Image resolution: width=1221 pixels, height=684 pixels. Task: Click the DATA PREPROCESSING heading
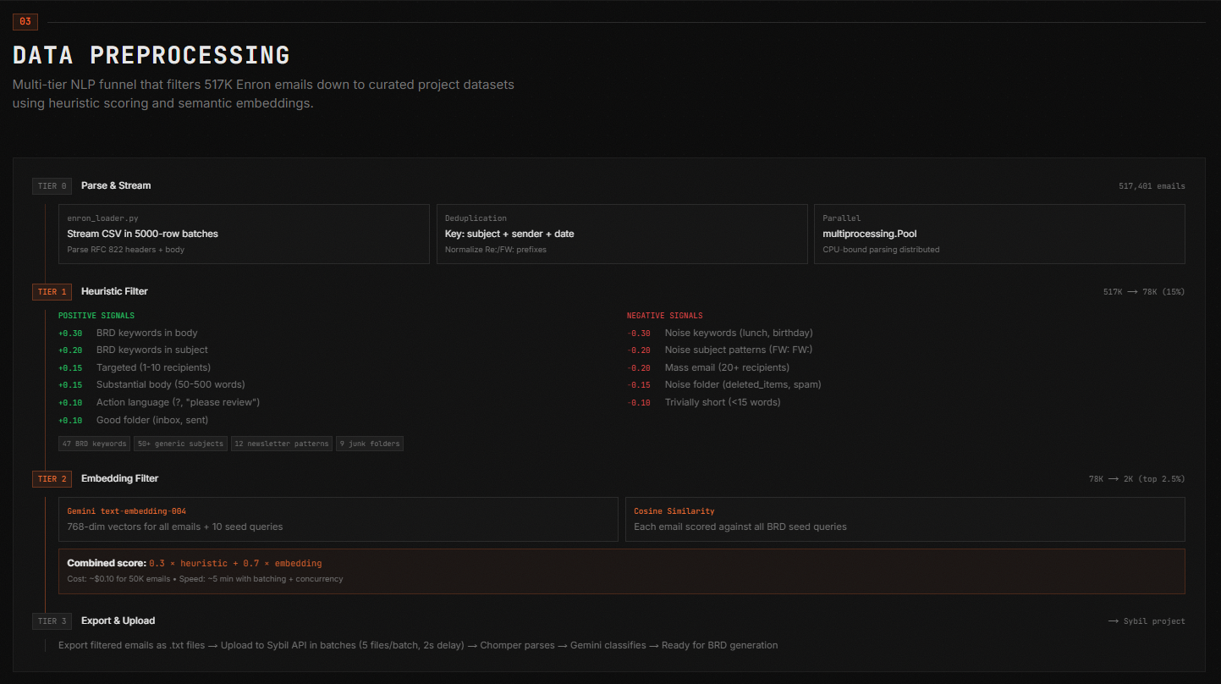[x=151, y=56]
